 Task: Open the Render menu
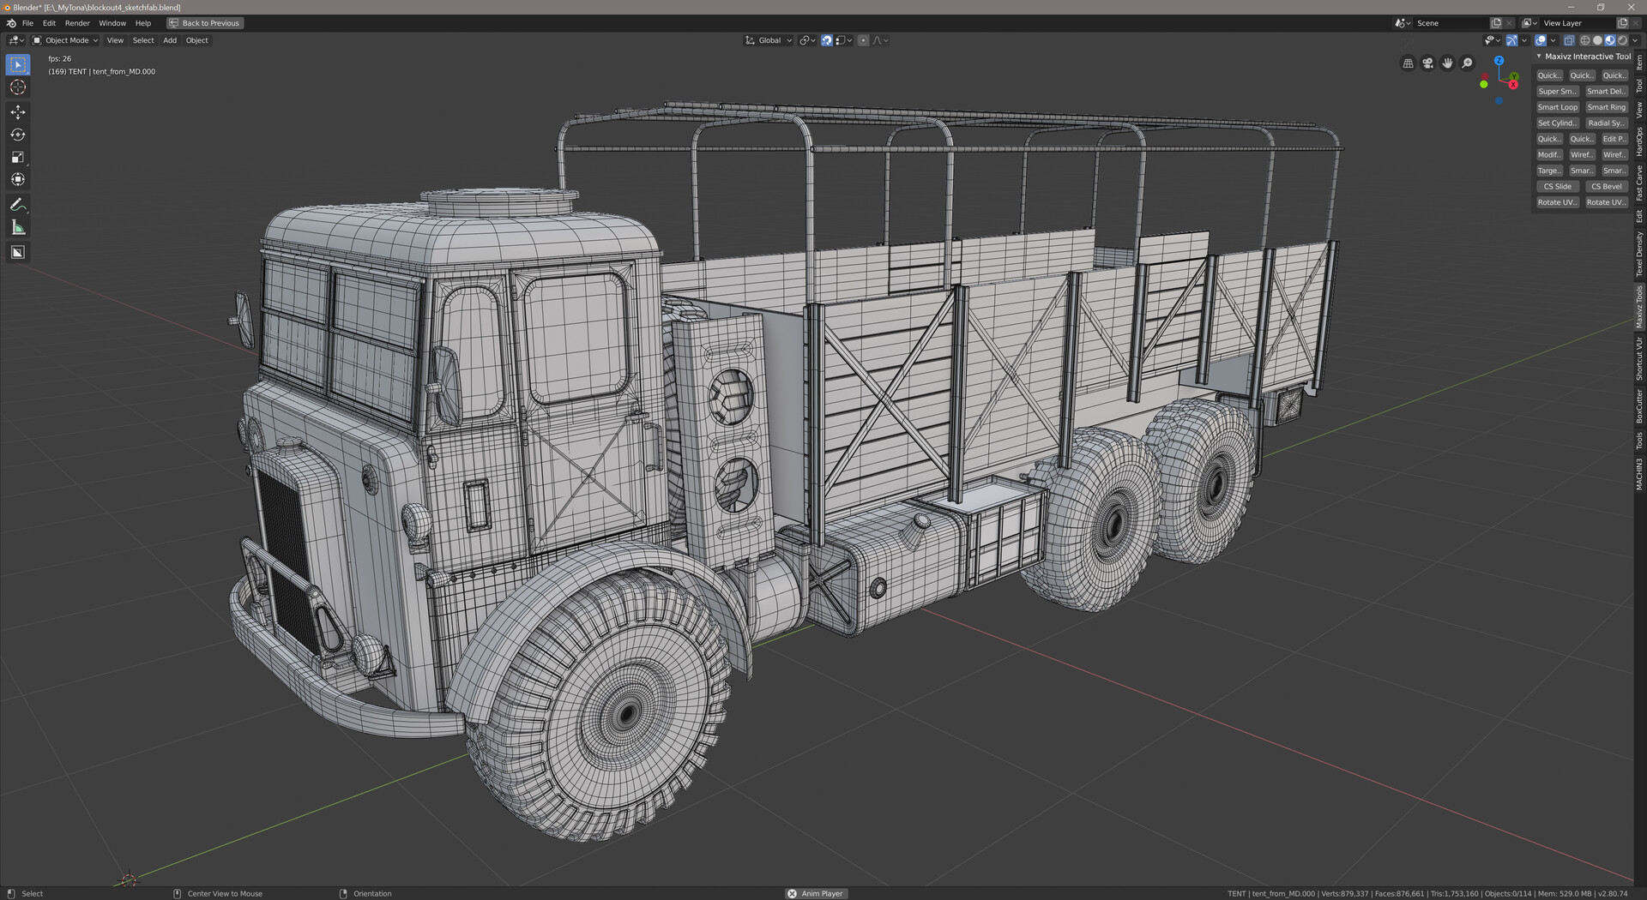pyautogui.click(x=77, y=23)
